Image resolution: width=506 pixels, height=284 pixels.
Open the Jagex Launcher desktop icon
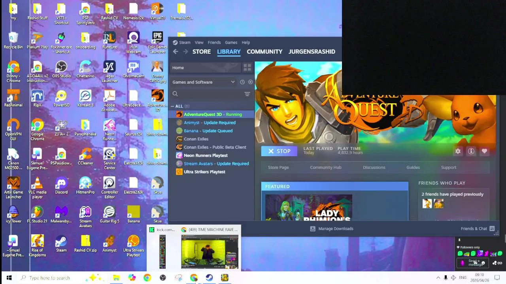pos(110,72)
